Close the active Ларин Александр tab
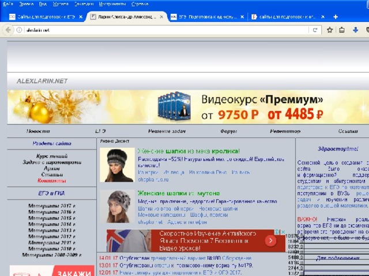 coord(163,17)
